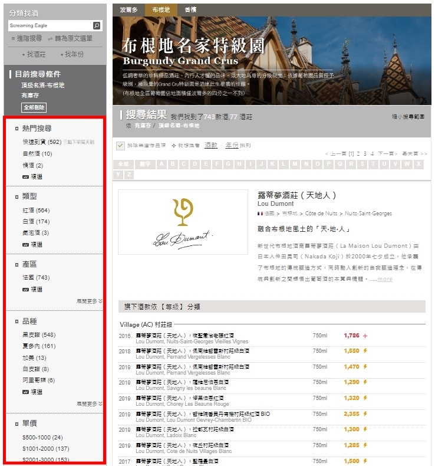435x466 pixels.
Task: Filter by 阿里哥蝶 (6)
Action: point(39,380)
